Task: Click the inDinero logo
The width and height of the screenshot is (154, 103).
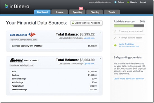Action: pos(17,6)
